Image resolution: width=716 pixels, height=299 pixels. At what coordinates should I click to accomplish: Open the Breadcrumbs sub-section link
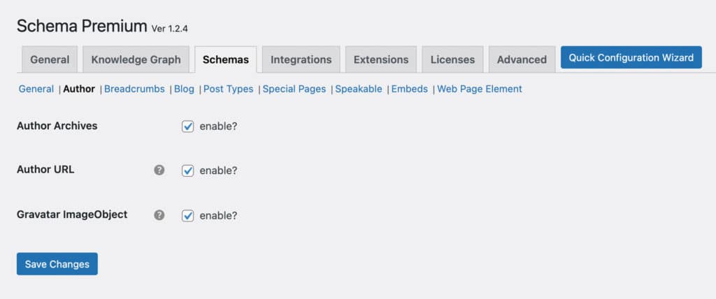tap(134, 89)
